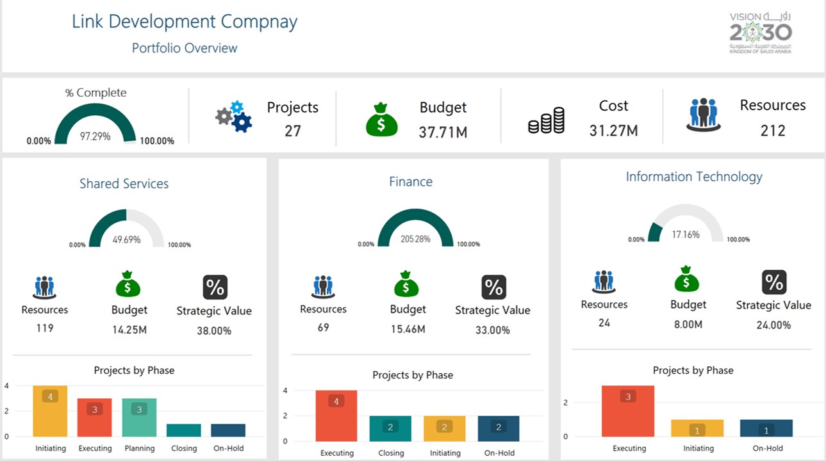This screenshot has width=826, height=461.
Task: Select the navy On-Hold bar in Information Technology chart
Action: pos(766,428)
